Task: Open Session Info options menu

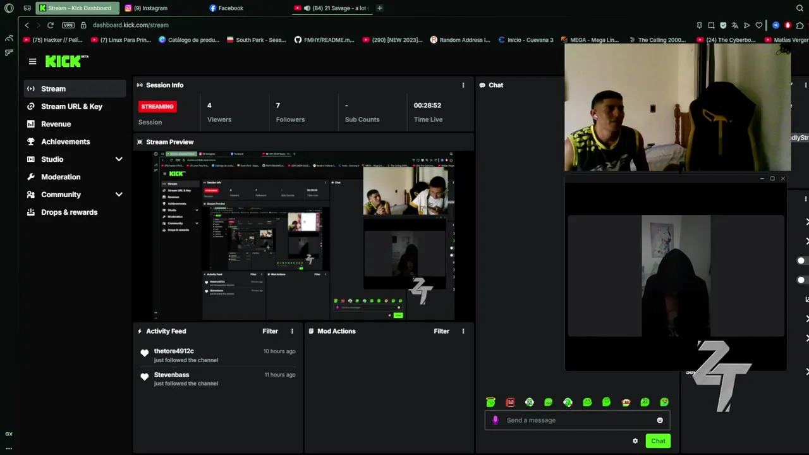Action: (463, 85)
